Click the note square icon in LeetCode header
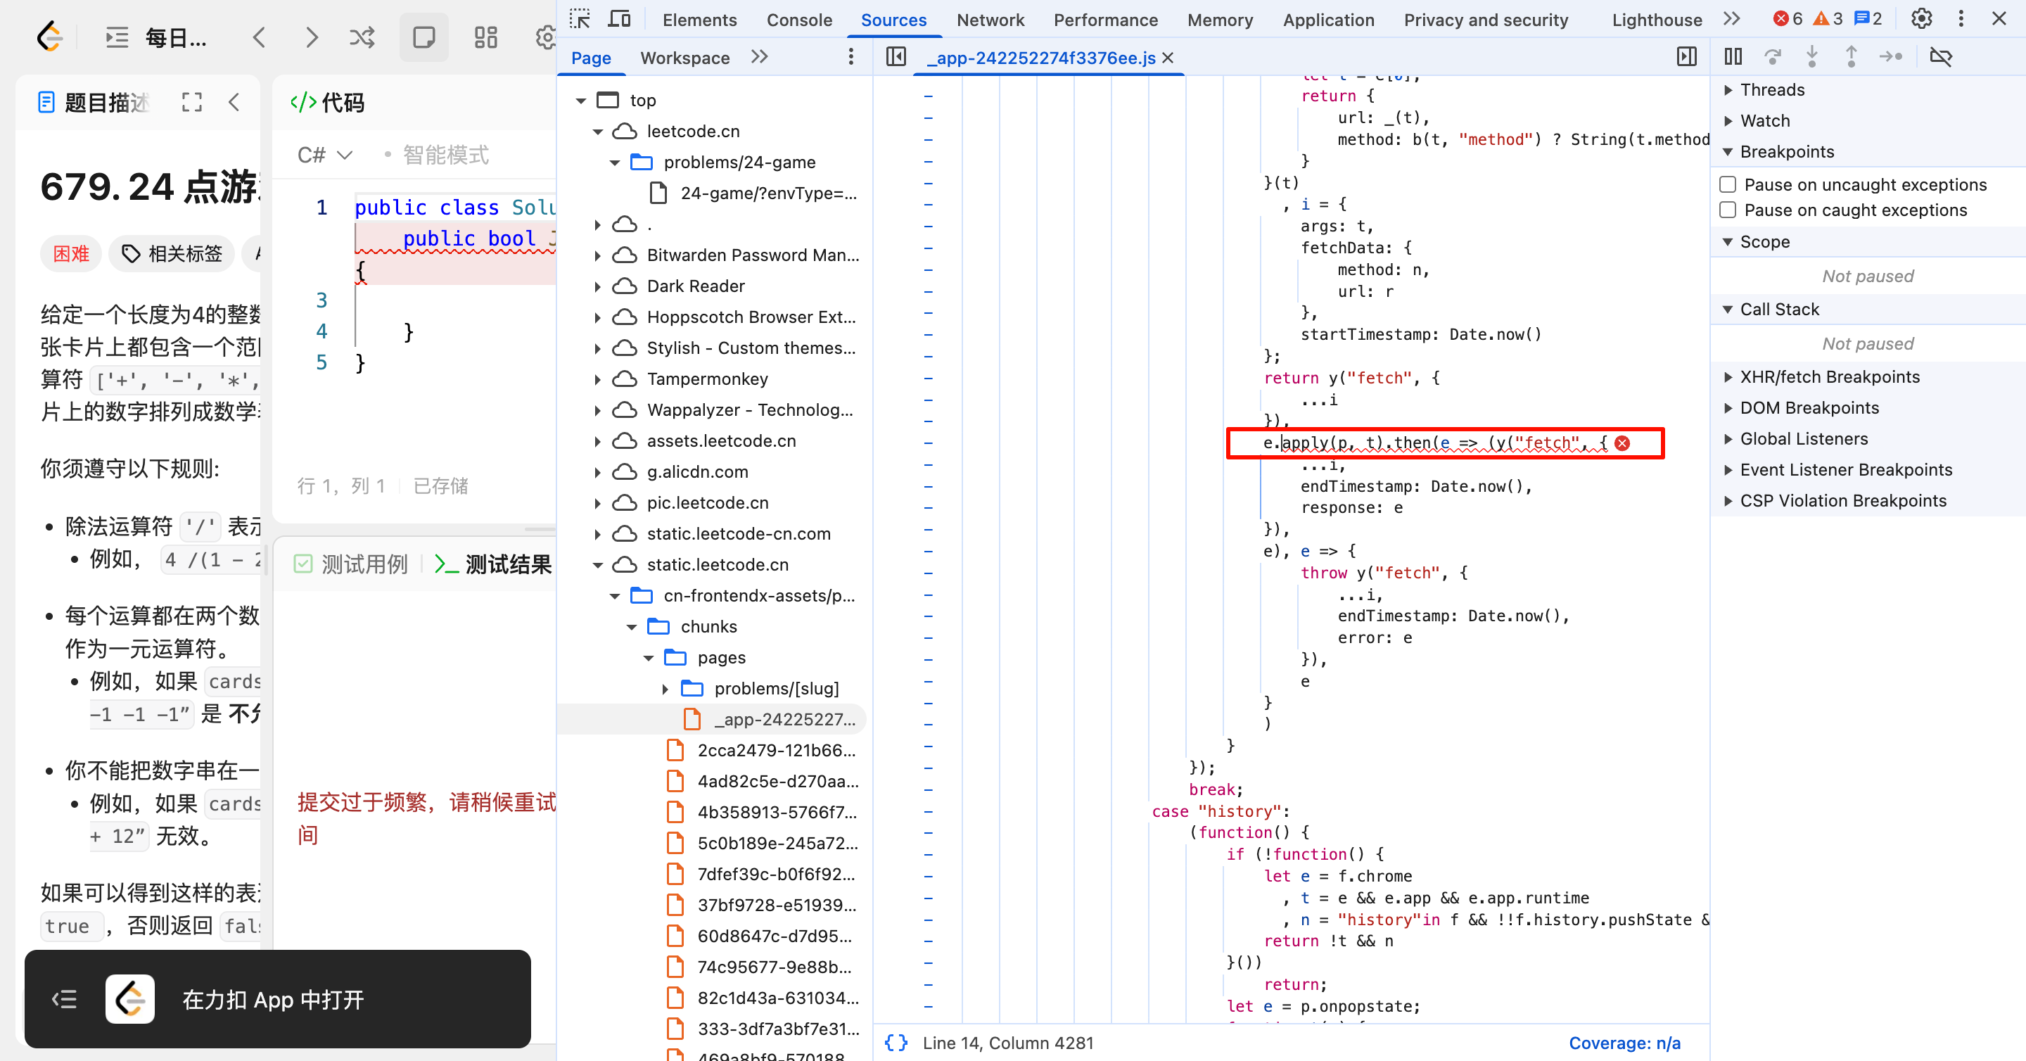Screen dimensions: 2026x1061 [x=424, y=37]
